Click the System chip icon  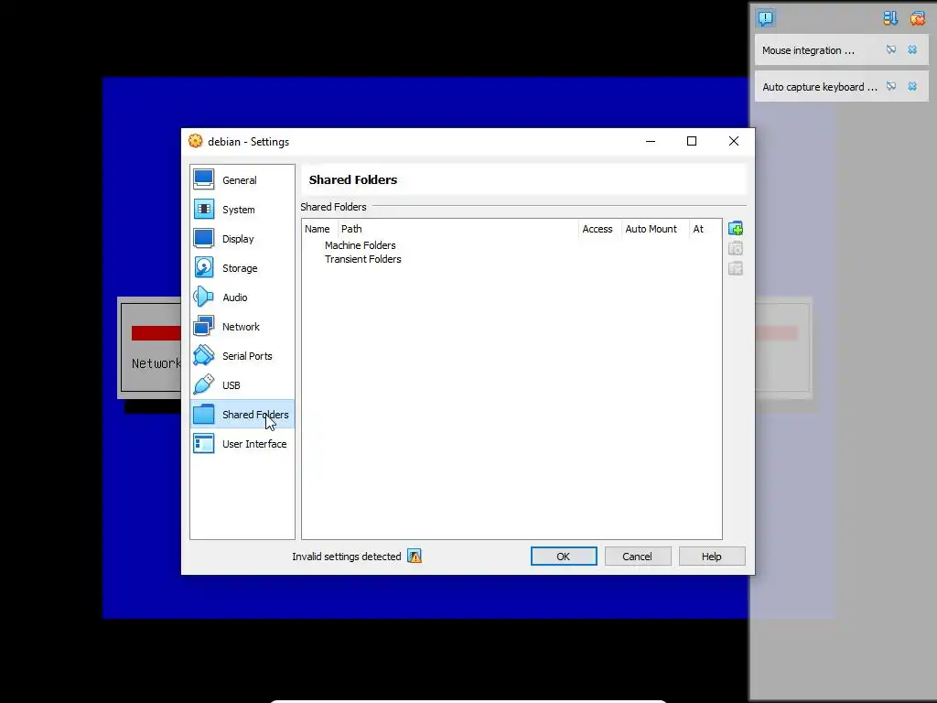(x=204, y=209)
